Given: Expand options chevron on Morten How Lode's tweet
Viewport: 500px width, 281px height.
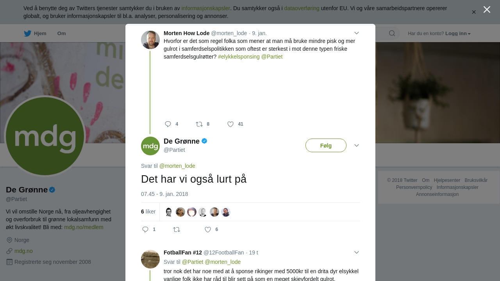Looking at the screenshot, I should pyautogui.click(x=357, y=33).
